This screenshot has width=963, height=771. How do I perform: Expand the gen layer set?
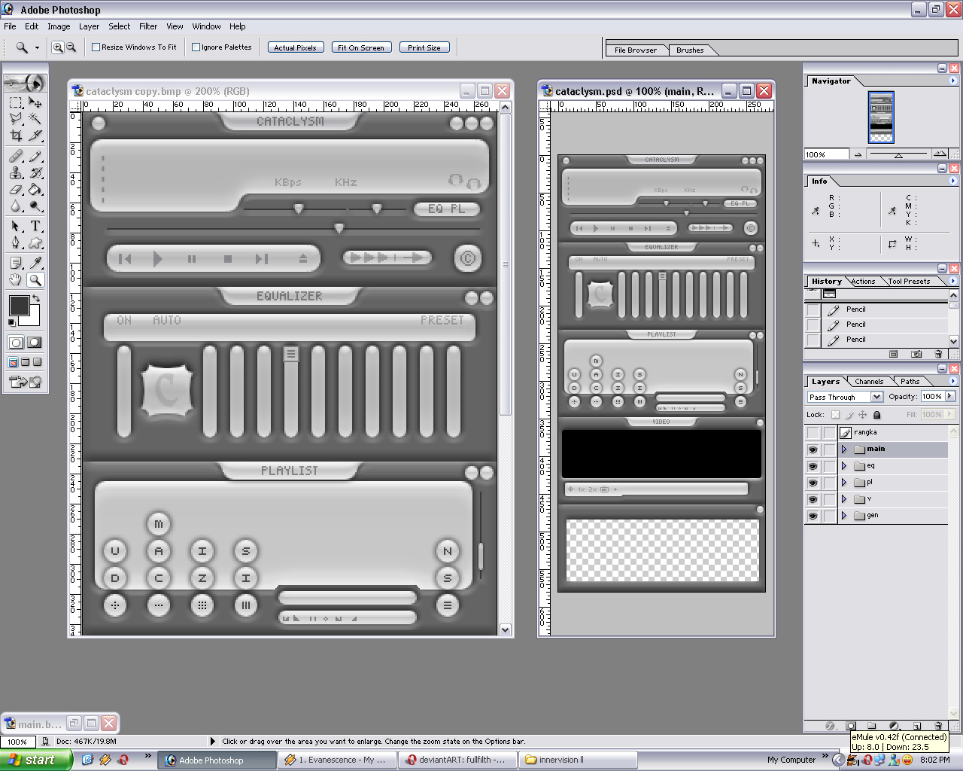pyautogui.click(x=844, y=516)
